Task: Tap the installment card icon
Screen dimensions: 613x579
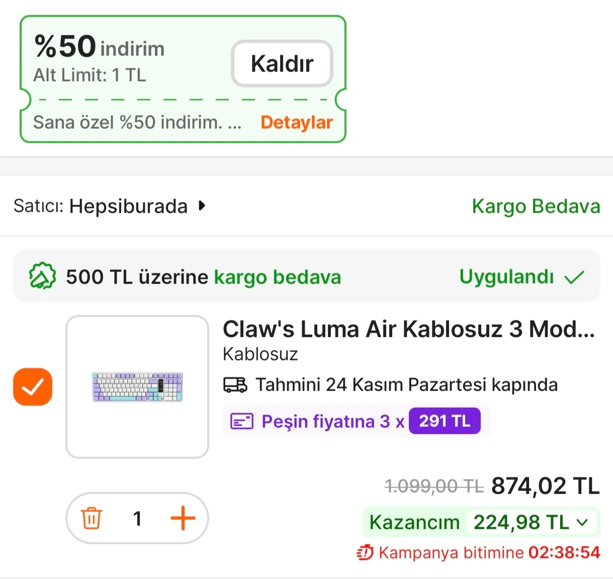Action: (241, 421)
